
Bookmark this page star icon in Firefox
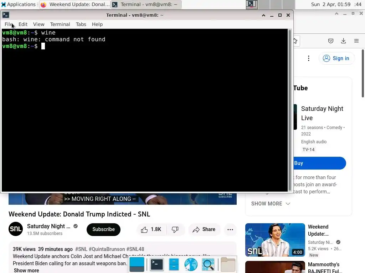(295, 41)
